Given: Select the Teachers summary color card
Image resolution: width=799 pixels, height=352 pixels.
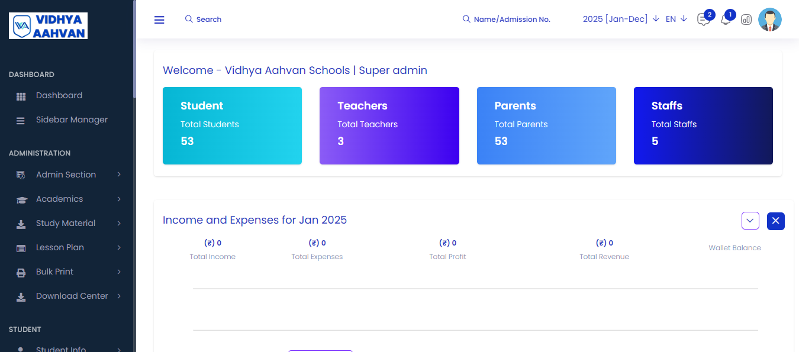Looking at the screenshot, I should coord(389,125).
